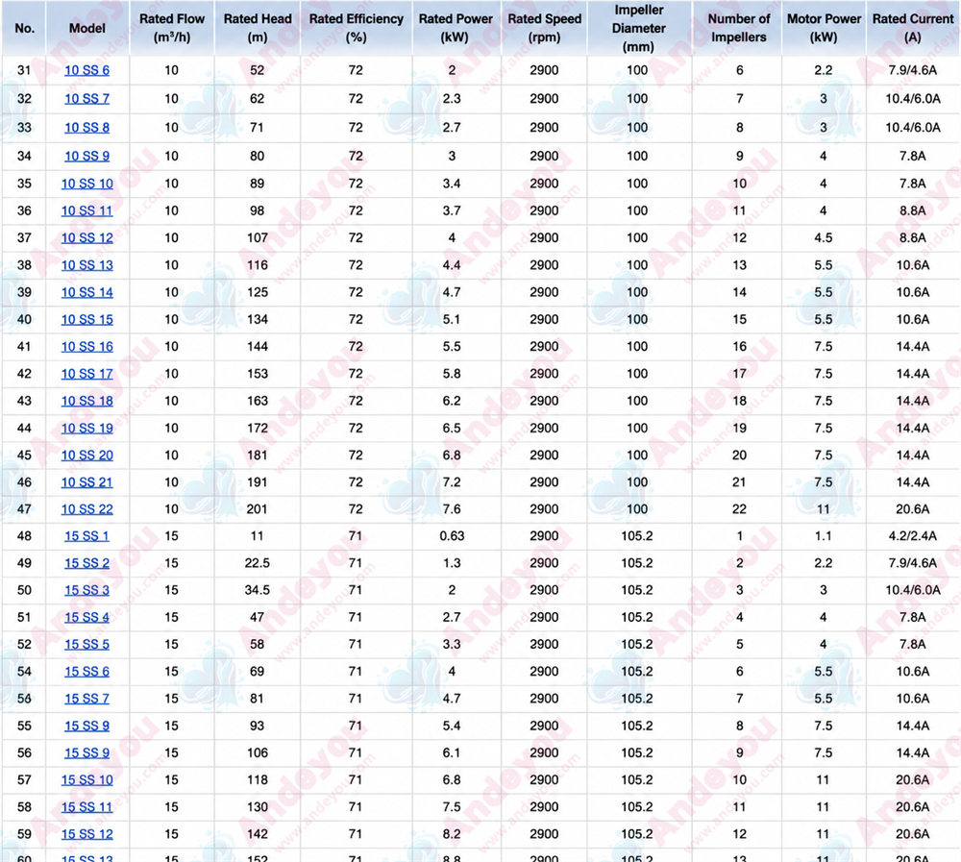Open the 15 SS 6 model page
961x862 pixels.
click(x=87, y=672)
